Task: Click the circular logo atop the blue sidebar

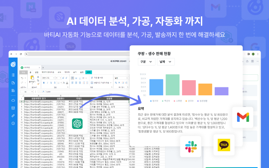Action: pyautogui.click(x=13, y=64)
